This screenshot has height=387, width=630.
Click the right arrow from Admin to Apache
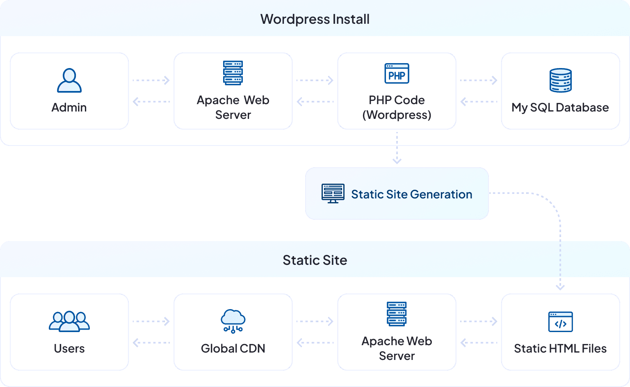tap(151, 80)
